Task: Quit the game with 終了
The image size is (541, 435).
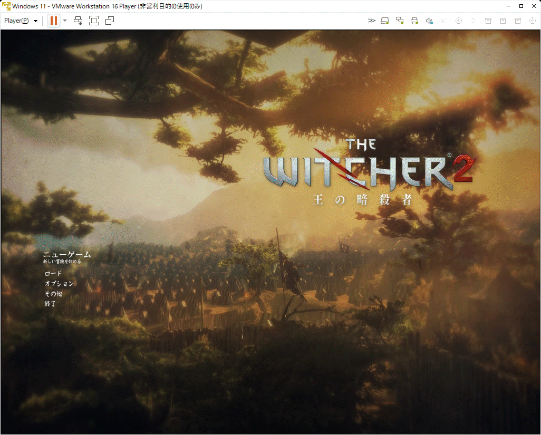Action: pos(50,304)
